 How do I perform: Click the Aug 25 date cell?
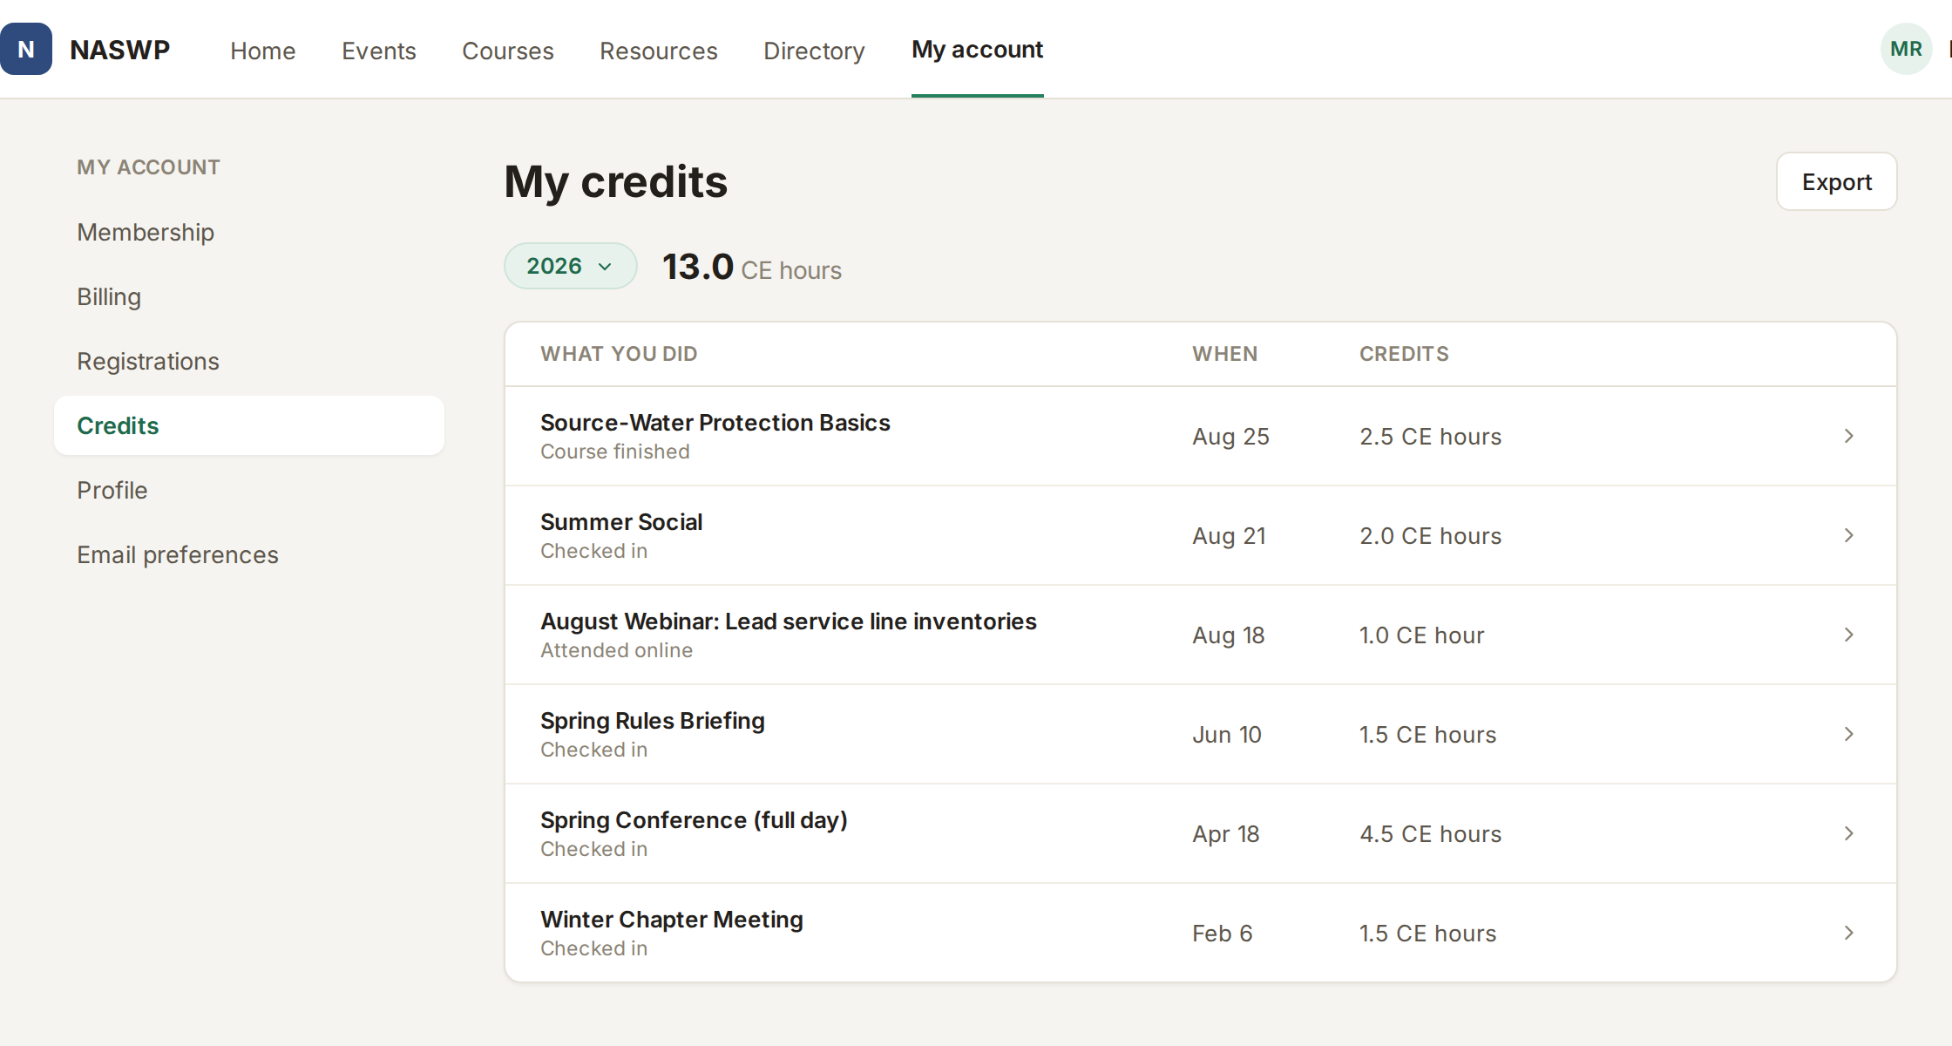(x=1230, y=436)
